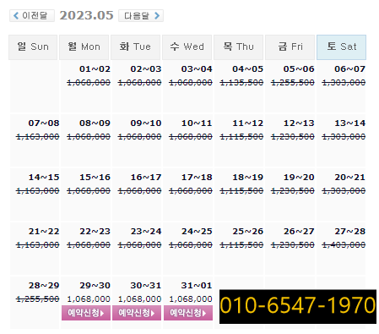Go to previous month with 이전달 button

(32, 15)
